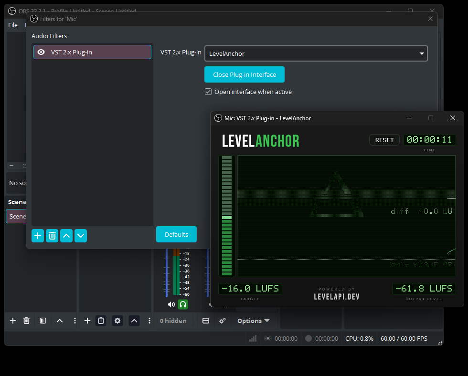The image size is (468, 376).
Task: Toggle mixer layout icon
Action: (206, 321)
